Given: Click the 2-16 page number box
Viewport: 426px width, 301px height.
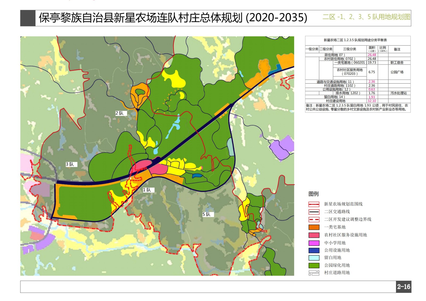Looking at the screenshot, I should [403, 287].
